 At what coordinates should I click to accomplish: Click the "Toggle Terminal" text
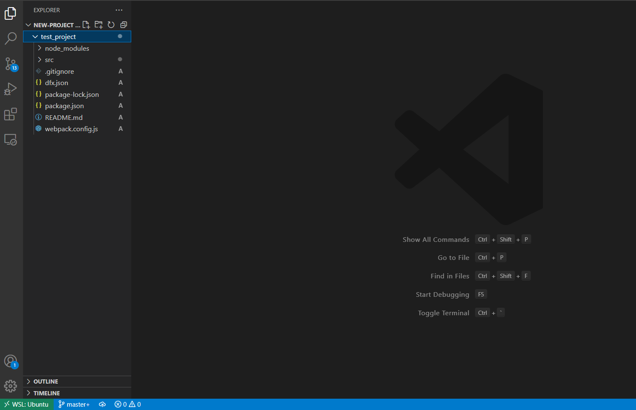(444, 313)
